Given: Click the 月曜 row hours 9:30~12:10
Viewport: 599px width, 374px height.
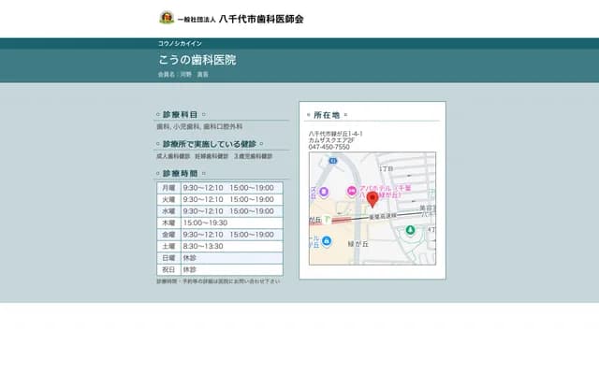Looking at the screenshot, I should tap(203, 188).
